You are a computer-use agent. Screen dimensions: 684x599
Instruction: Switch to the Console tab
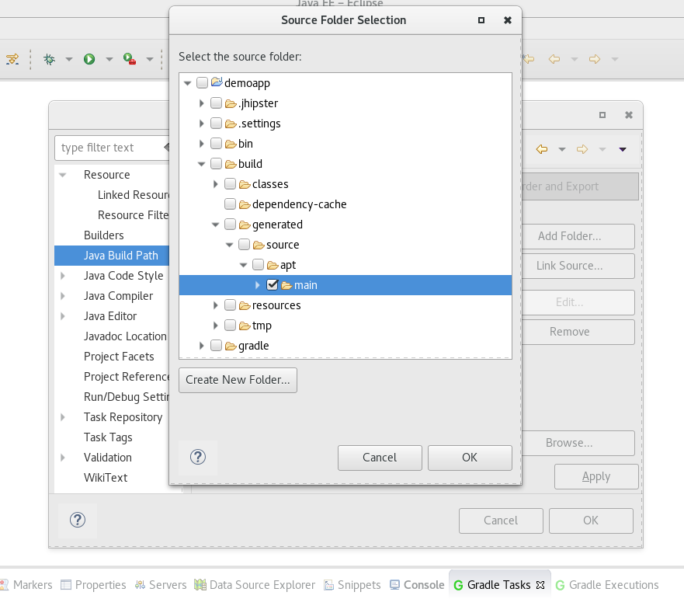tap(424, 584)
